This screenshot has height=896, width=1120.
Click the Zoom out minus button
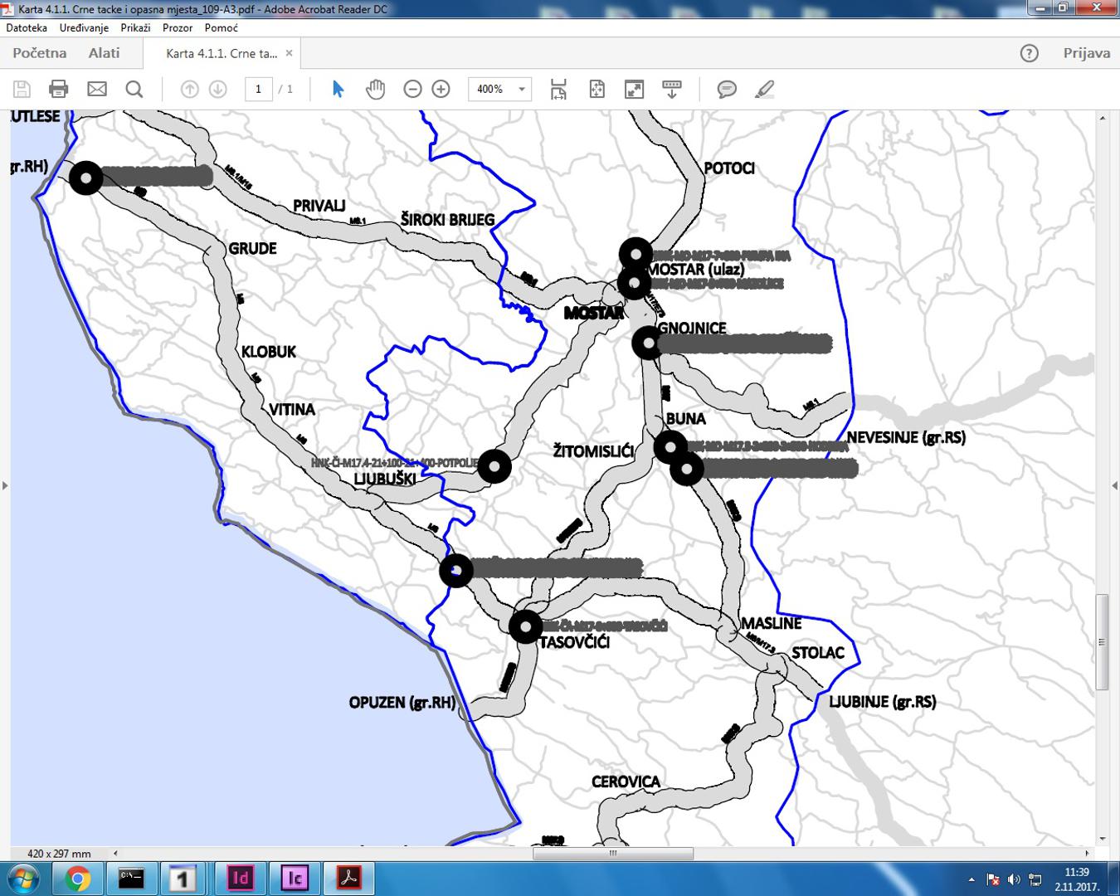coord(412,89)
